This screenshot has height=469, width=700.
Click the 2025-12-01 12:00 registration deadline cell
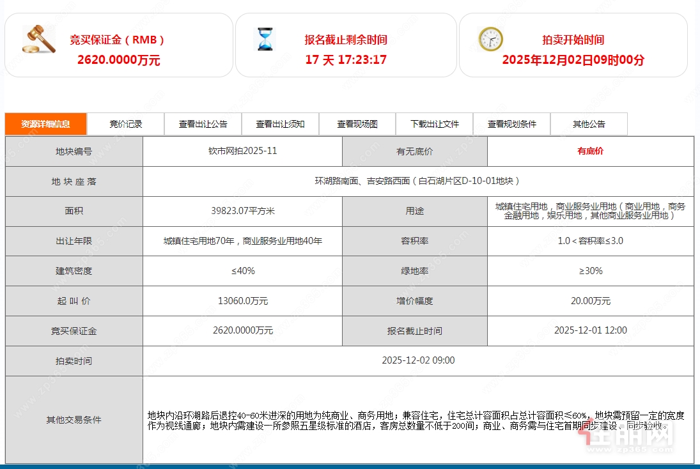coord(590,330)
